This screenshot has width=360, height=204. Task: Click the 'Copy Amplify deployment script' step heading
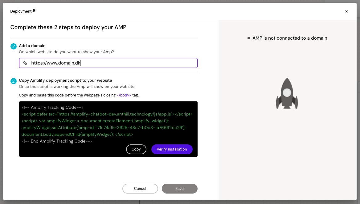(x=65, y=80)
